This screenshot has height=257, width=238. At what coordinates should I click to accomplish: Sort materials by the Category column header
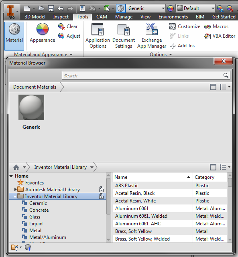(x=210, y=177)
